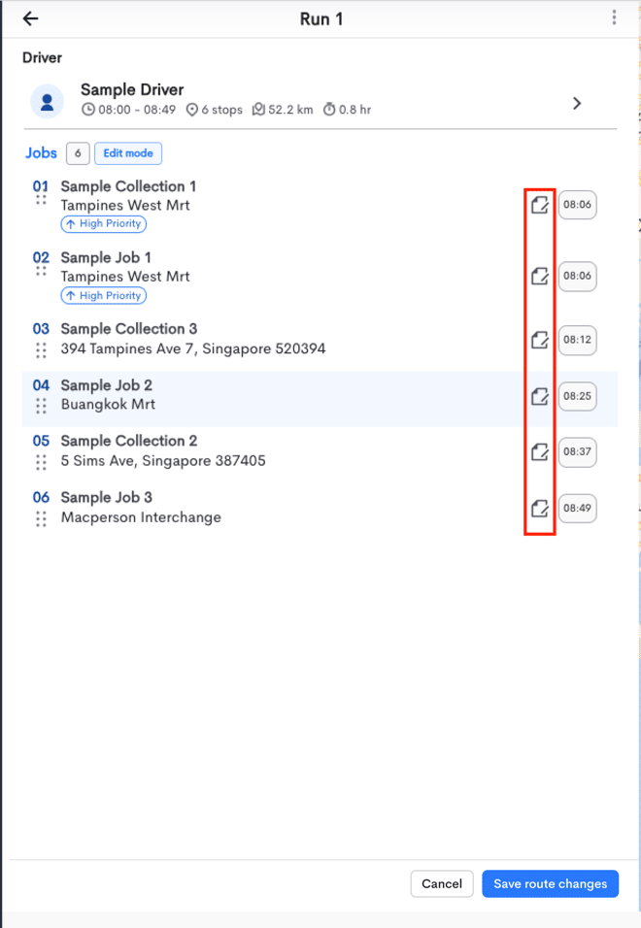Image resolution: width=641 pixels, height=928 pixels.
Task: Click the 52.2 km distance indicator
Action: pyautogui.click(x=283, y=110)
